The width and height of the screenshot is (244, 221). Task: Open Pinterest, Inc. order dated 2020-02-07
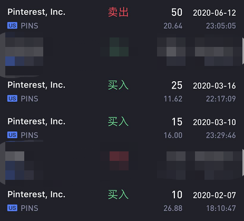pos(122,201)
